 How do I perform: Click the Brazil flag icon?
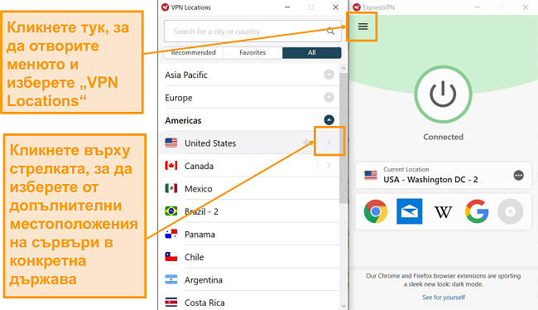[171, 211]
